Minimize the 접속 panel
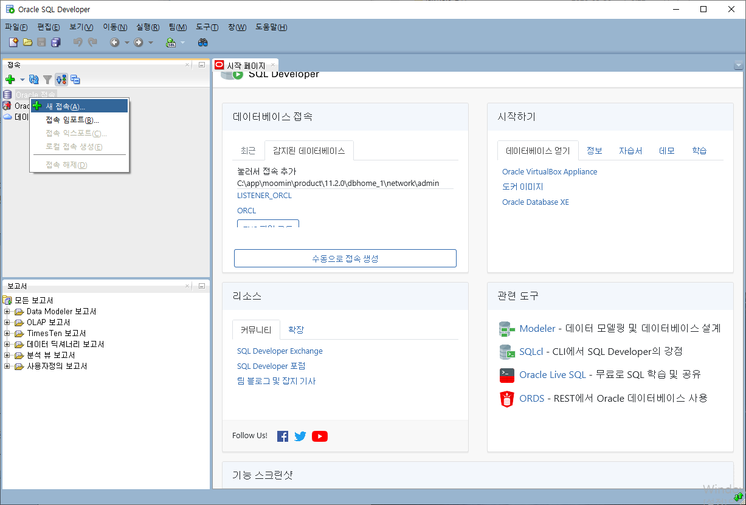746x505 pixels. [202, 64]
